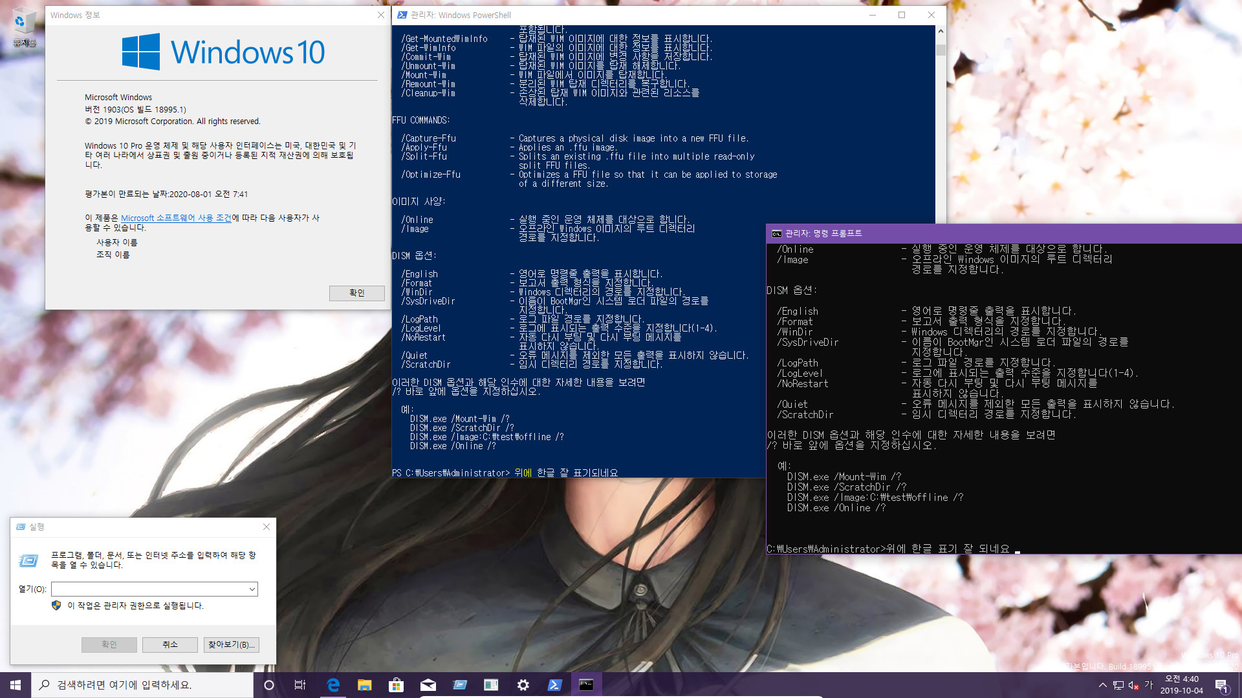Open the Windows Start menu
Viewport: 1242px width, 698px height.
click(x=16, y=685)
